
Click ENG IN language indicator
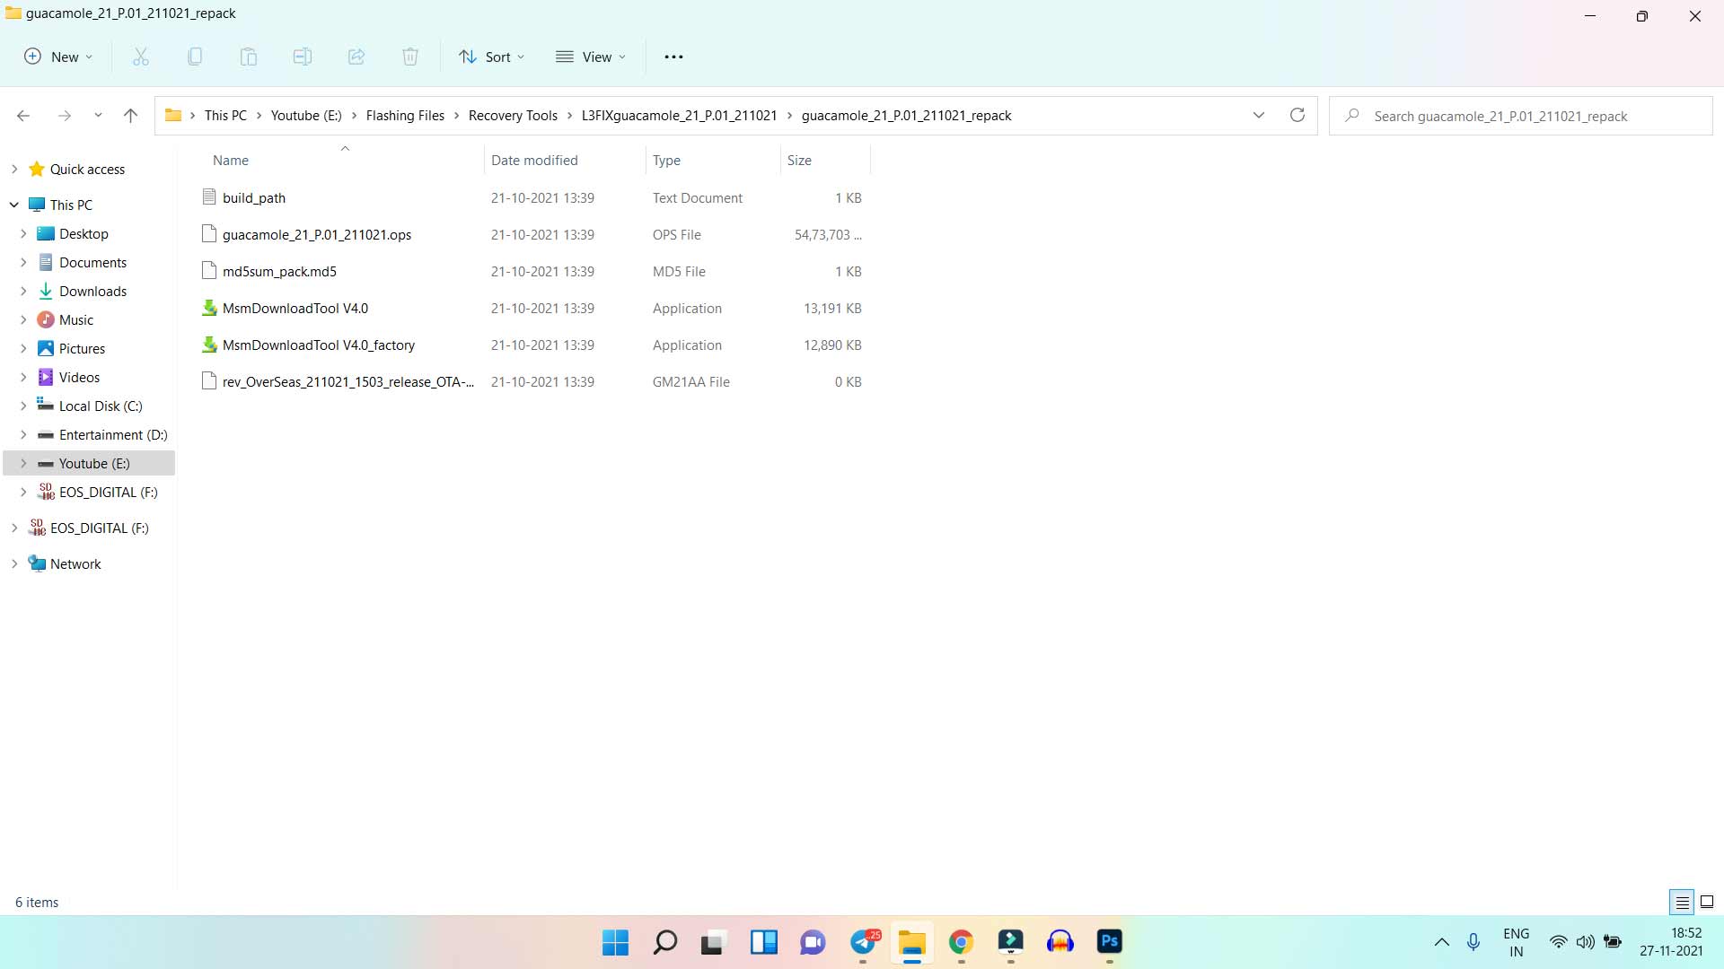pos(1516,942)
